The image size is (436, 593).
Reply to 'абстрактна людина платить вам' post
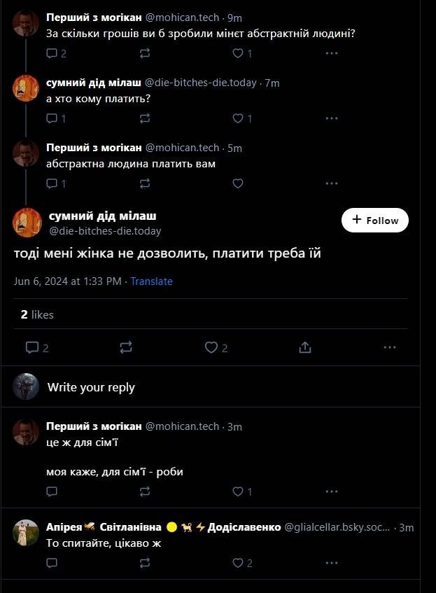click(51, 183)
